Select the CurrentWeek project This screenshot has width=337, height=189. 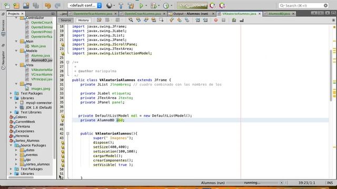click(25, 122)
